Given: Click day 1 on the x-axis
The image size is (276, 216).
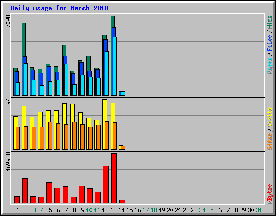Looking at the screenshot, I should pos(18,210).
